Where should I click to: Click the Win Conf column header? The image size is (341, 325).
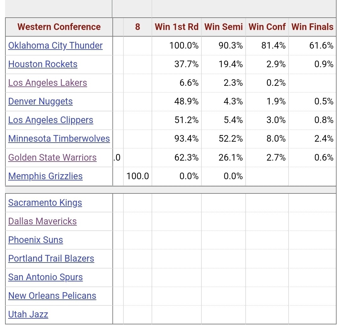click(267, 27)
